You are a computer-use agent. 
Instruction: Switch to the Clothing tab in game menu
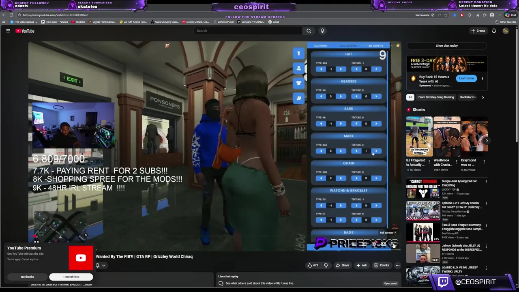pyautogui.click(x=320, y=46)
